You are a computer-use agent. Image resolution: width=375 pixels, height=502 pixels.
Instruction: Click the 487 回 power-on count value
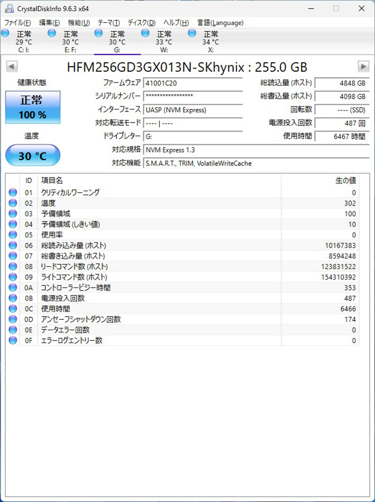[x=342, y=123]
